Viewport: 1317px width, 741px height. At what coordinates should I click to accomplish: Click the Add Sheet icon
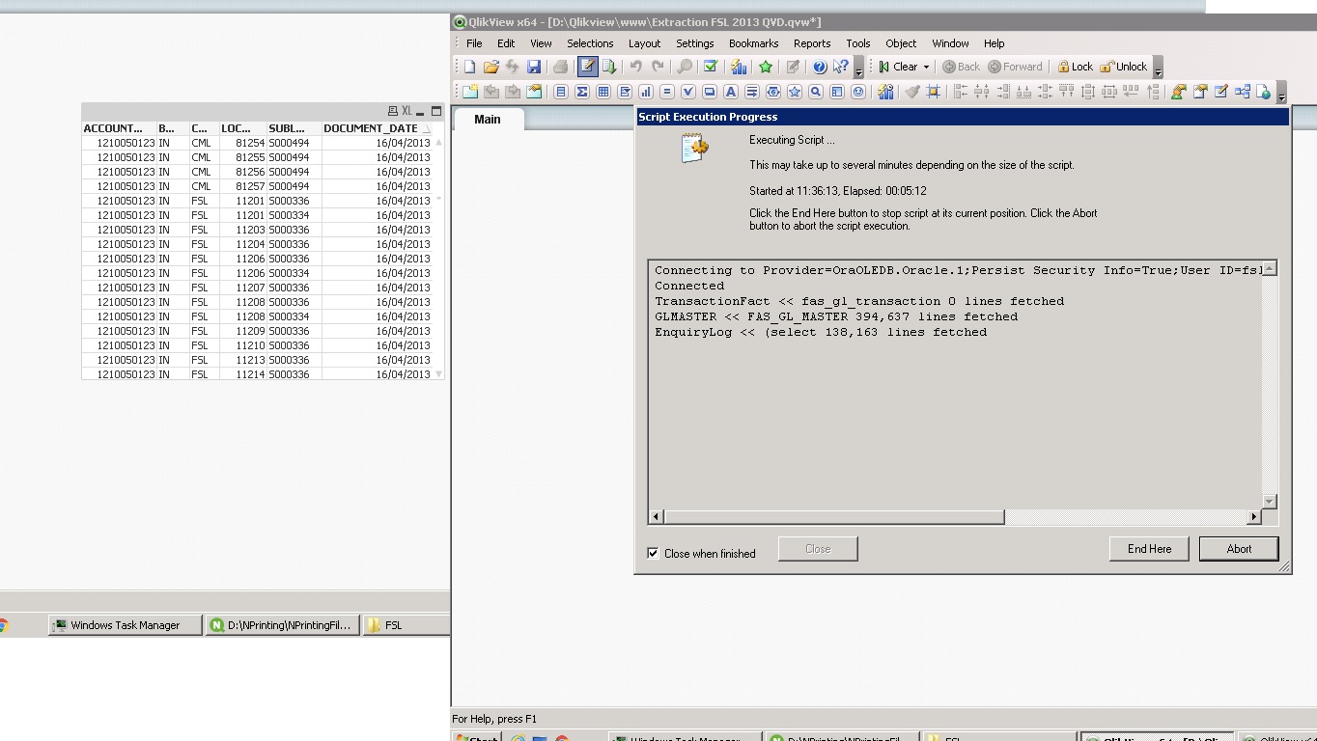tap(469, 92)
